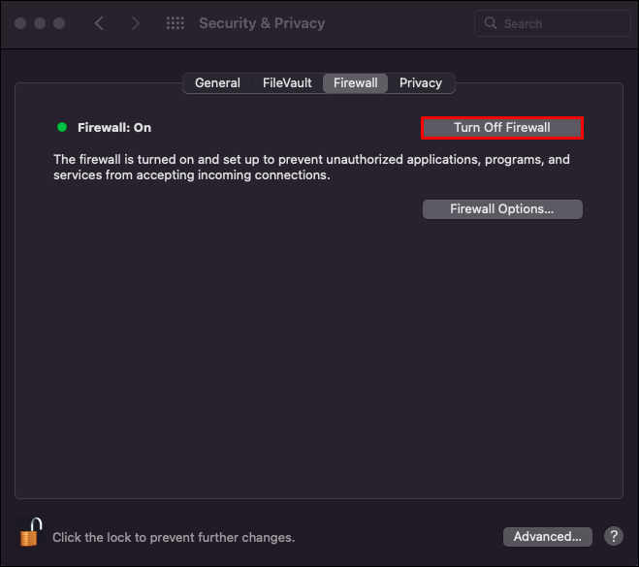
Task: Go forward with the right chevron
Action: (136, 23)
